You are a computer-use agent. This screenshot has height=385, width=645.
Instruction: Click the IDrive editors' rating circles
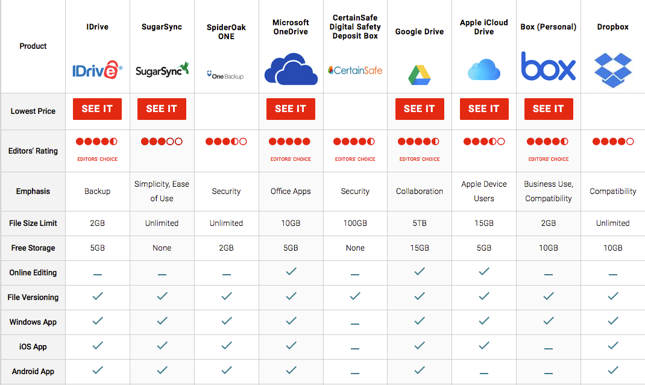click(96, 142)
